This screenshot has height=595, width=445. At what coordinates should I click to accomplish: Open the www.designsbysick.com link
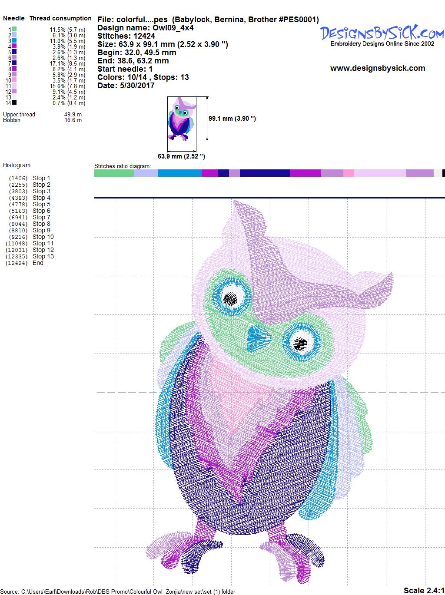click(377, 68)
